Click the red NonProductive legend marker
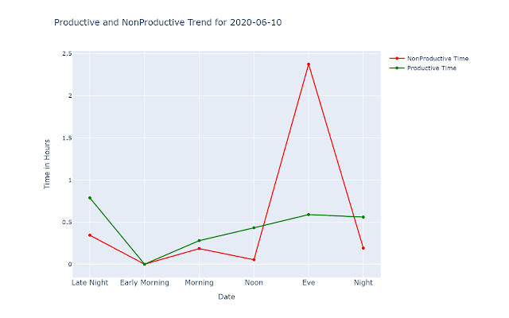The image size is (509, 318). pos(397,58)
